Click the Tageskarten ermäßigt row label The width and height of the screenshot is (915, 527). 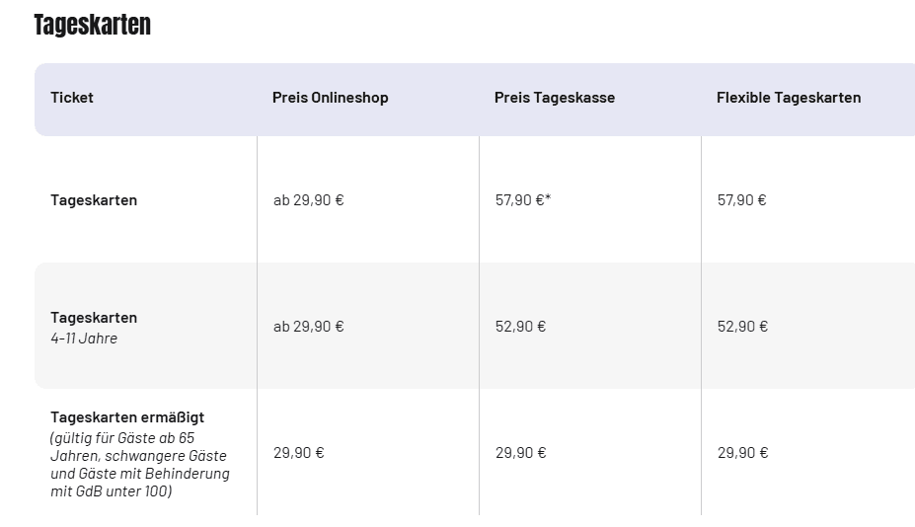point(127,417)
